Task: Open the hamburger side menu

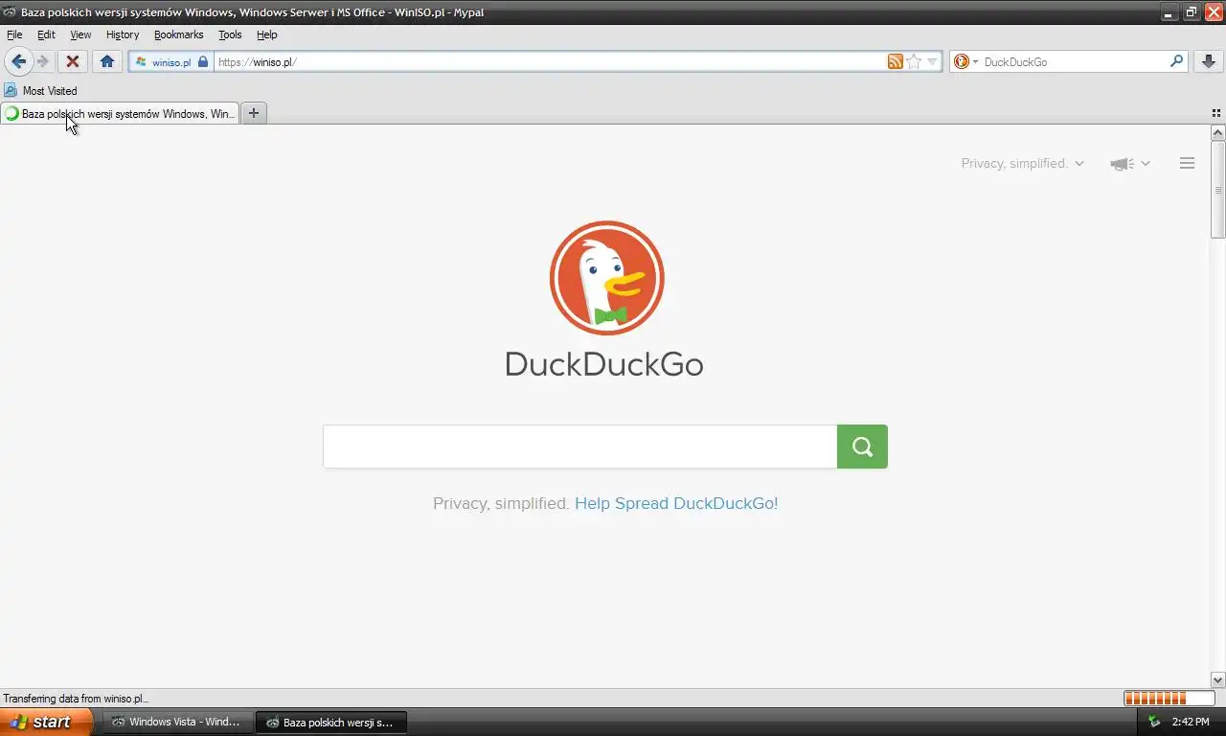Action: [x=1187, y=164]
